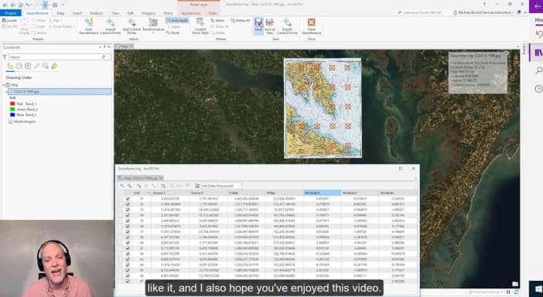This screenshot has height=297, width=543.
Task: Open Link column sort arrow in table
Action: (x=149, y=193)
